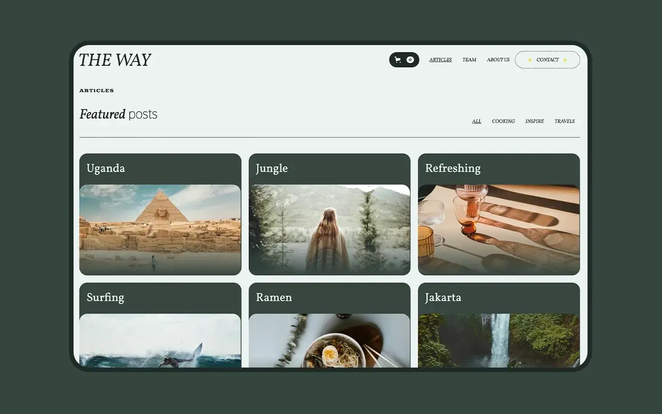This screenshot has height=414, width=662.
Task: Select the COOKING category filter
Action: tap(503, 121)
